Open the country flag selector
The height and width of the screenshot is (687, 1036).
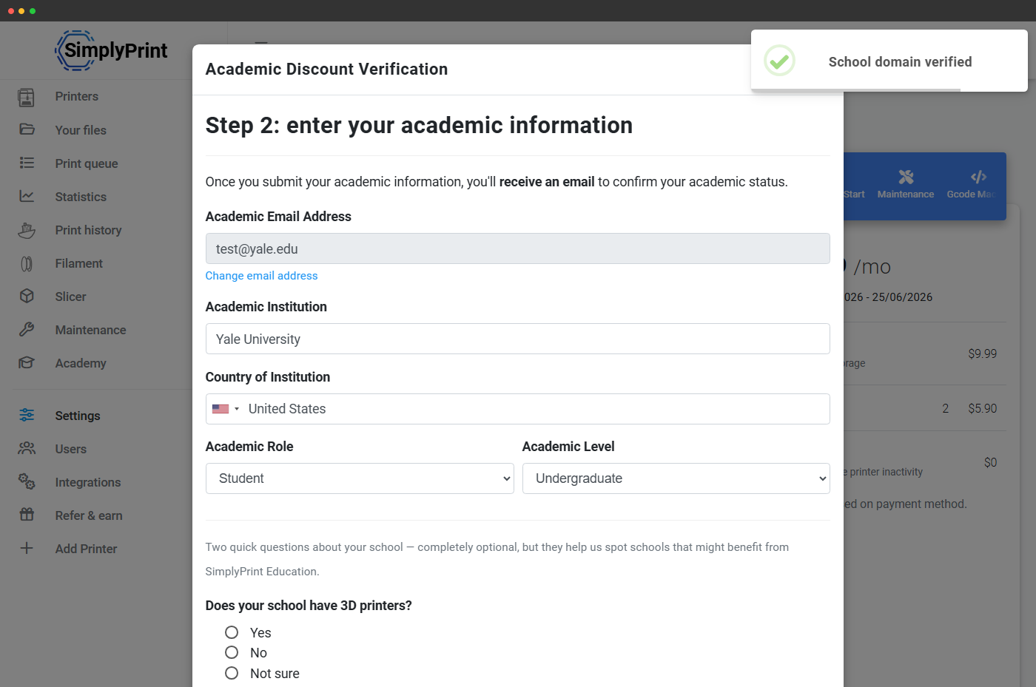click(226, 409)
